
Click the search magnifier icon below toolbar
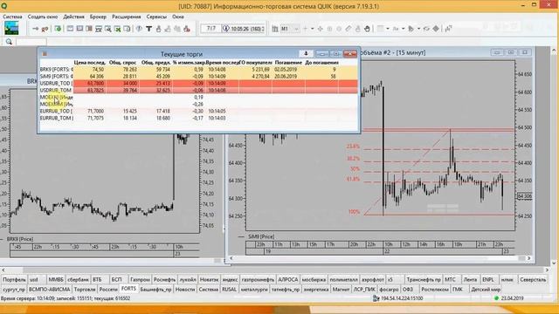click(9, 42)
